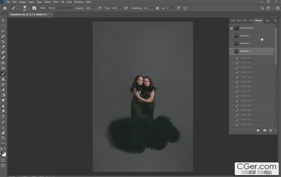The width and height of the screenshot is (281, 177).
Task: Click the search magnifier icon
Action: pyautogui.click(x=262, y=8)
